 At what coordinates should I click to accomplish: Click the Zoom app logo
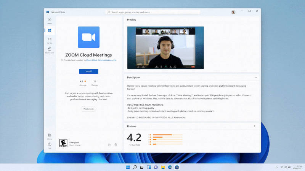point(88,37)
